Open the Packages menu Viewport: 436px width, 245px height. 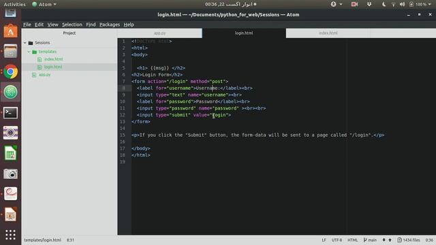tap(110, 24)
